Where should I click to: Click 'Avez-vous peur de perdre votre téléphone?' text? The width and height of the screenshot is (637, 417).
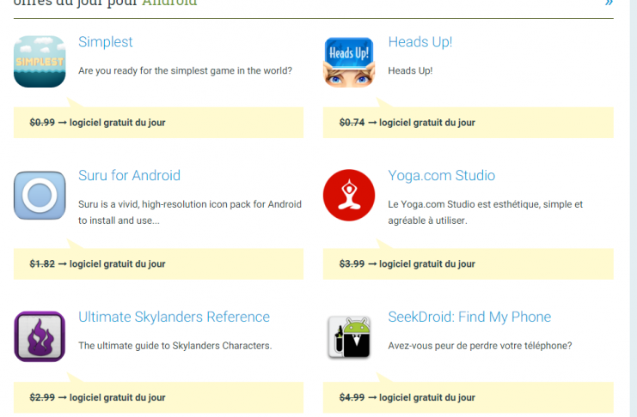[x=480, y=346]
